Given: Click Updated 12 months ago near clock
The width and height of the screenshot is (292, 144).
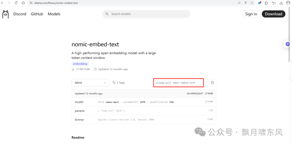Looking at the screenshot, I should (x=113, y=69).
